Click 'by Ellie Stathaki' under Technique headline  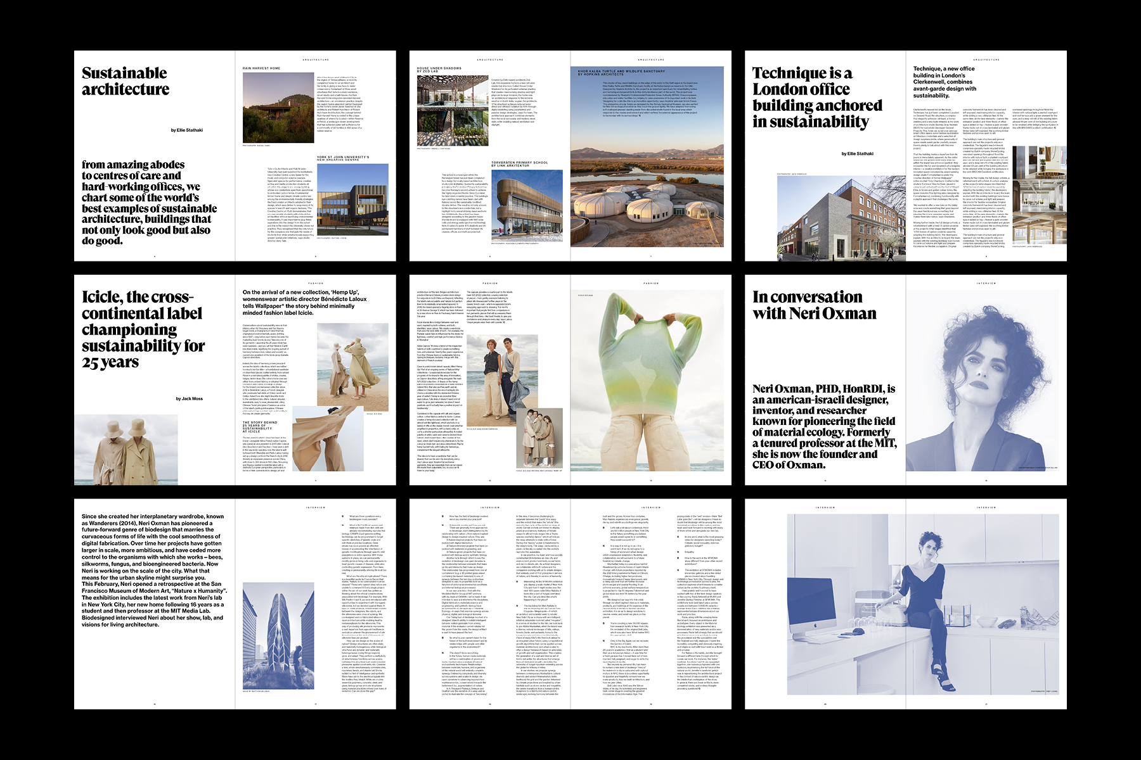click(x=858, y=154)
